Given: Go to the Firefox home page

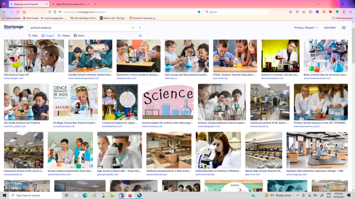Looking at the screenshot, I should tap(24, 12).
